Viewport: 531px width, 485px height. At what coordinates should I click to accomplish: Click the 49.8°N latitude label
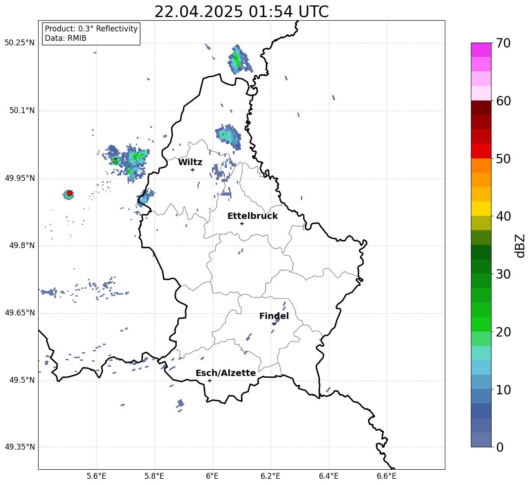pos(22,245)
